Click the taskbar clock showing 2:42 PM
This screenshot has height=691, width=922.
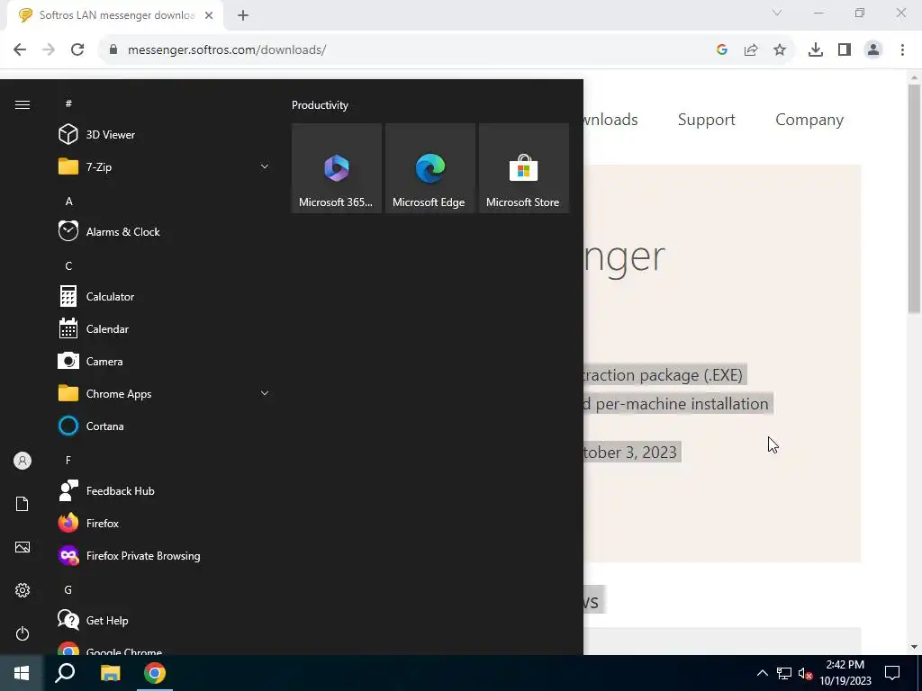845,673
